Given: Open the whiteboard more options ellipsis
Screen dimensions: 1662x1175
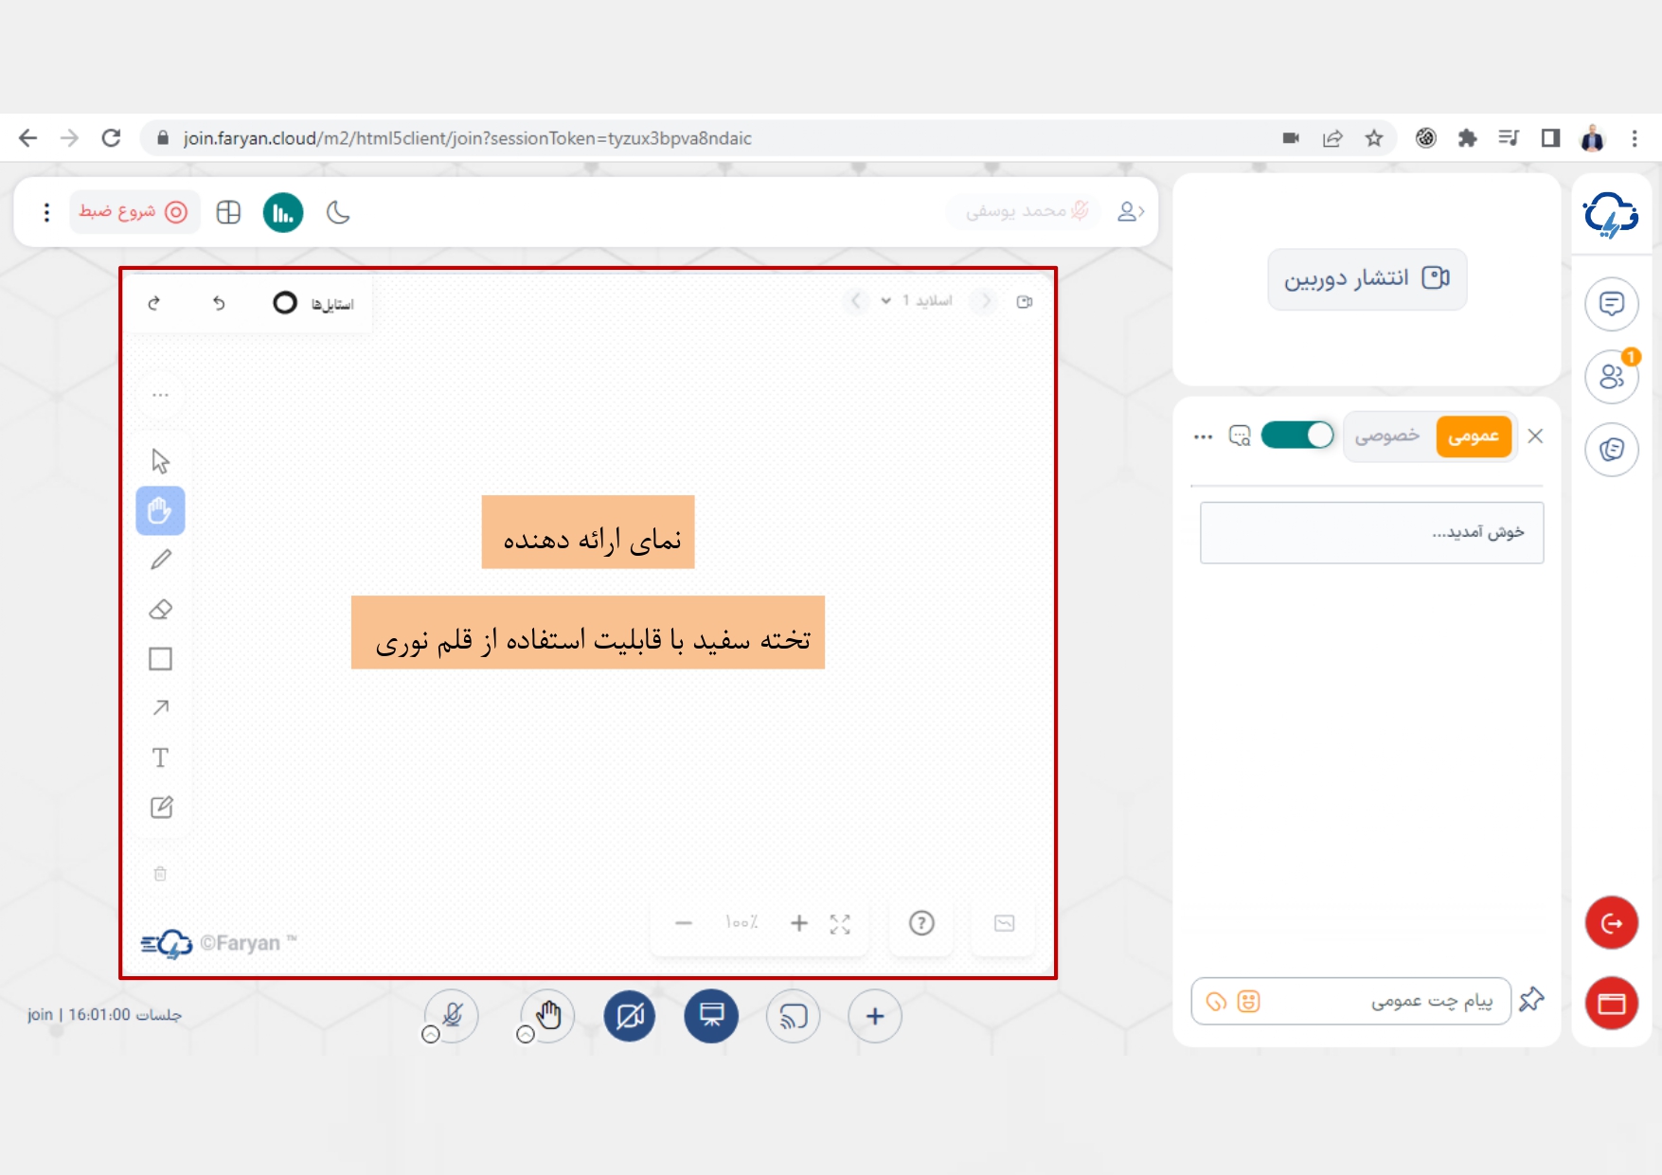Looking at the screenshot, I should tap(161, 395).
